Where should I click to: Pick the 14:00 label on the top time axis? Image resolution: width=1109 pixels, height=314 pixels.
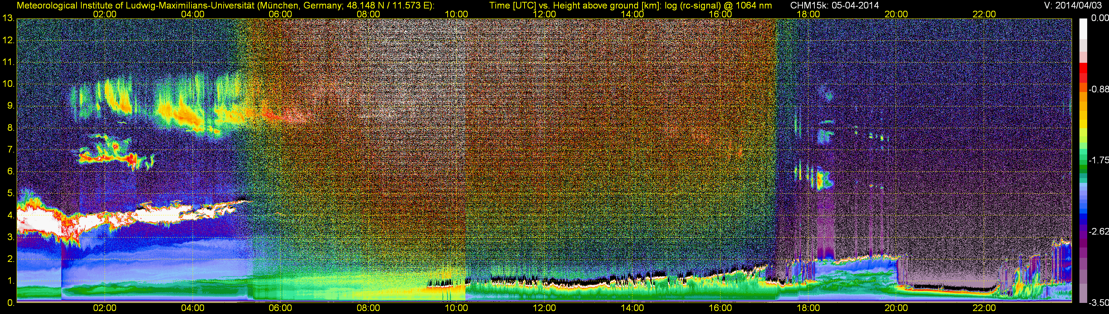pyautogui.click(x=632, y=14)
